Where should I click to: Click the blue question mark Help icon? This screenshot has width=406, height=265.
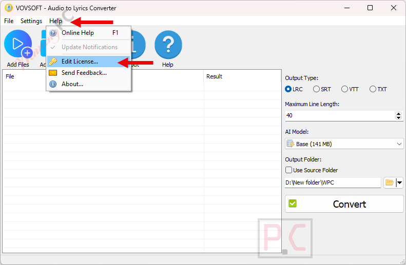[168, 45]
